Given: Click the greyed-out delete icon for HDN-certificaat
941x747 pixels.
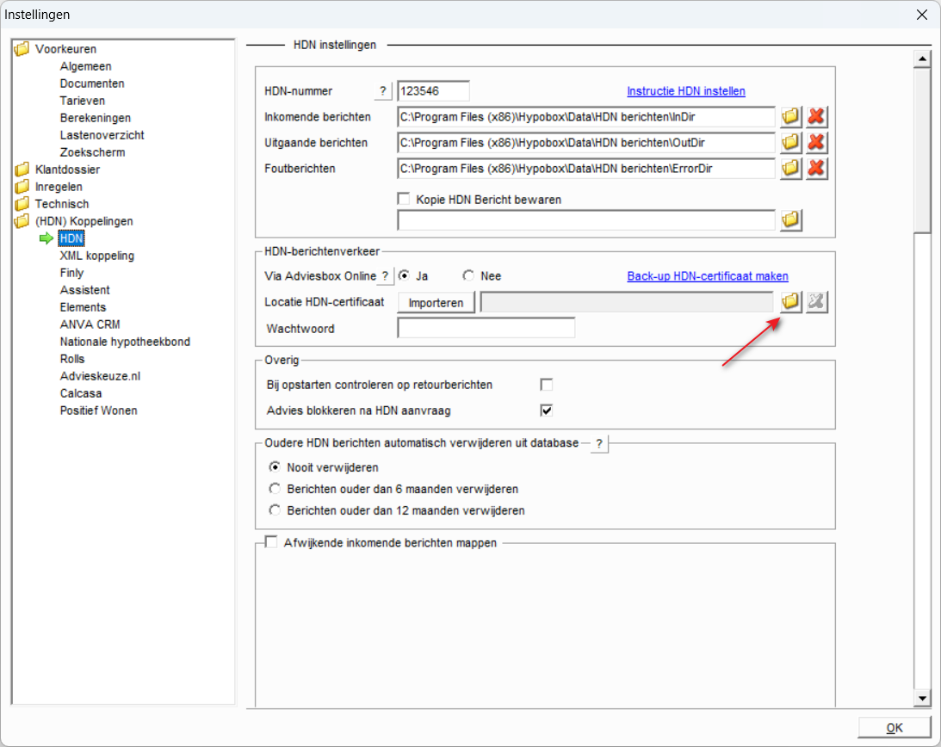Looking at the screenshot, I should (x=816, y=302).
